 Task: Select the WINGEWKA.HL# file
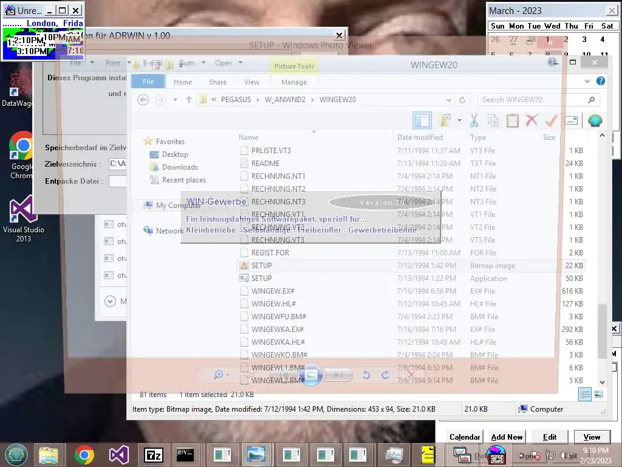click(278, 342)
